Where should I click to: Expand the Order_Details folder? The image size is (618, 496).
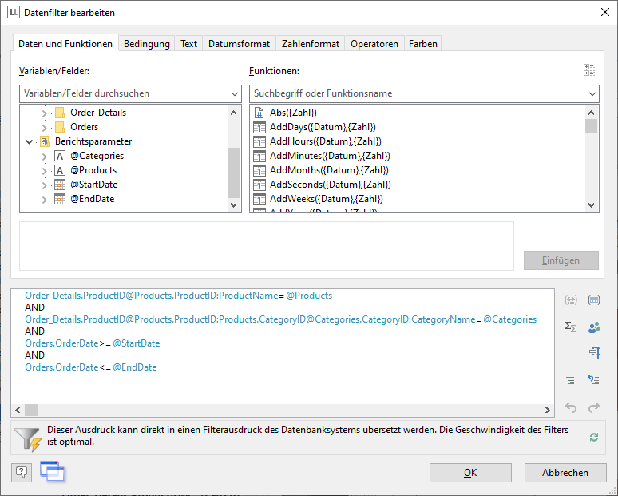coord(45,113)
